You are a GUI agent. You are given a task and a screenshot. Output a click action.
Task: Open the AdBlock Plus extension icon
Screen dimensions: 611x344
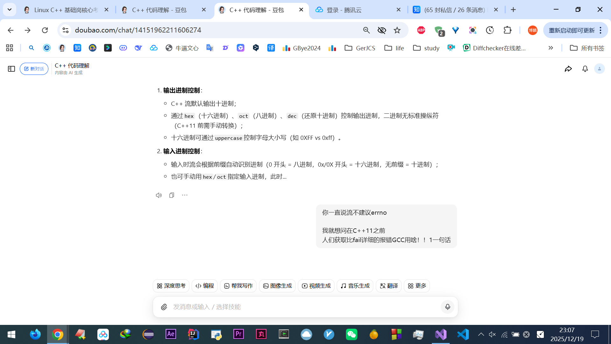tap(421, 30)
